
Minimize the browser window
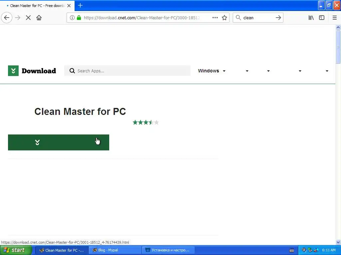321,5
